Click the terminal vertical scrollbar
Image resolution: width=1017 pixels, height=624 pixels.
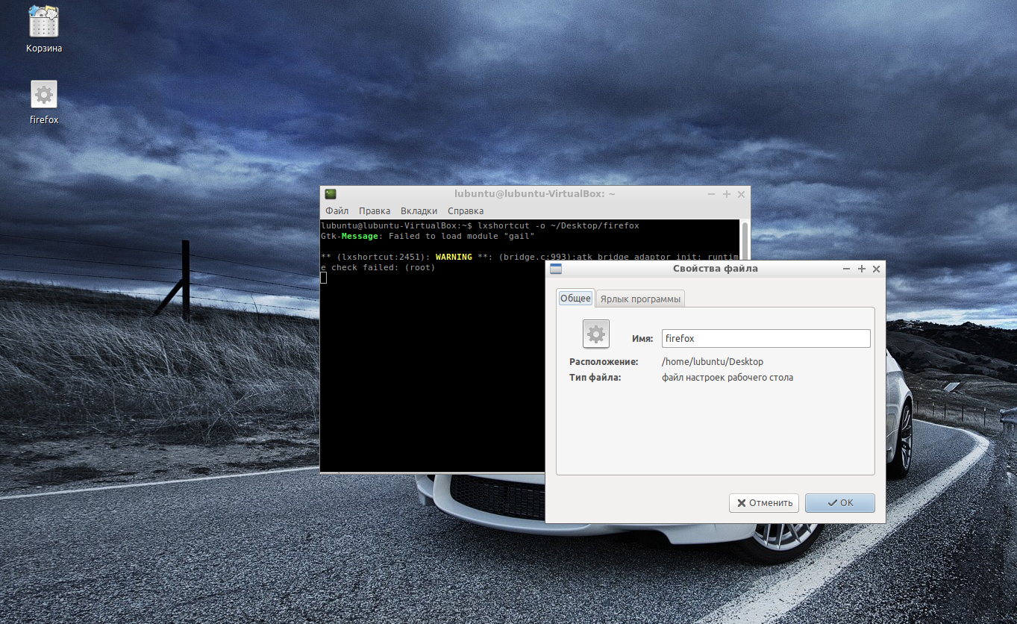tap(744, 240)
